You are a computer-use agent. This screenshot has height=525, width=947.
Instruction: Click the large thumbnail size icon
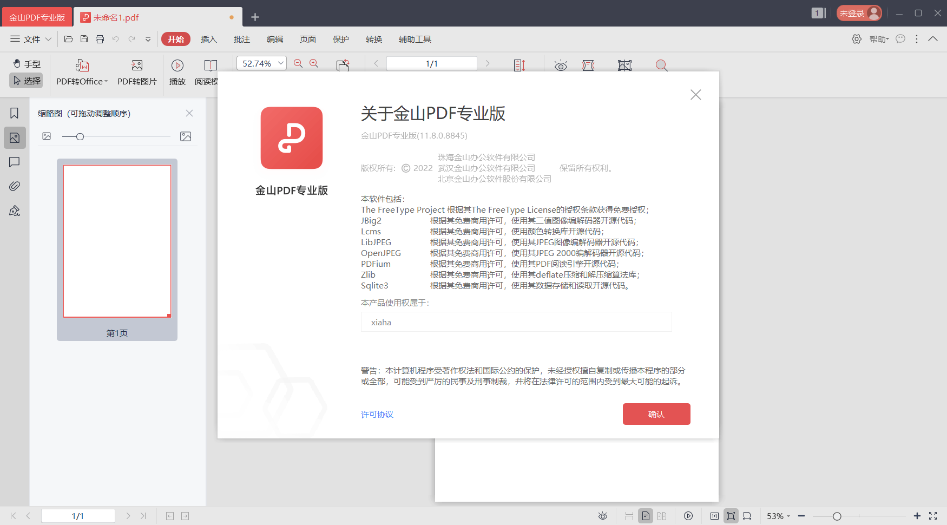click(x=186, y=136)
